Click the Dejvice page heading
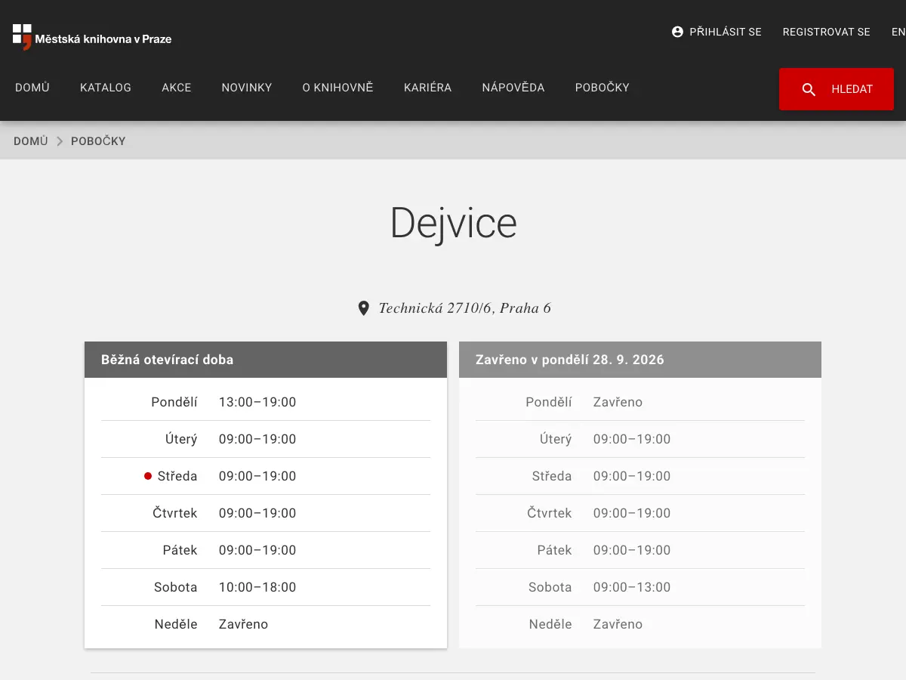906x680 pixels. [453, 223]
